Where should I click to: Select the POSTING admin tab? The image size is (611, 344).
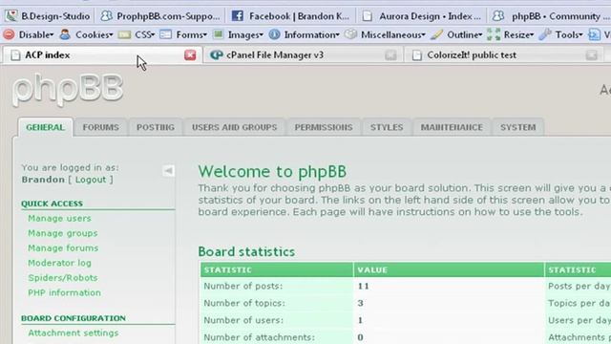156,127
